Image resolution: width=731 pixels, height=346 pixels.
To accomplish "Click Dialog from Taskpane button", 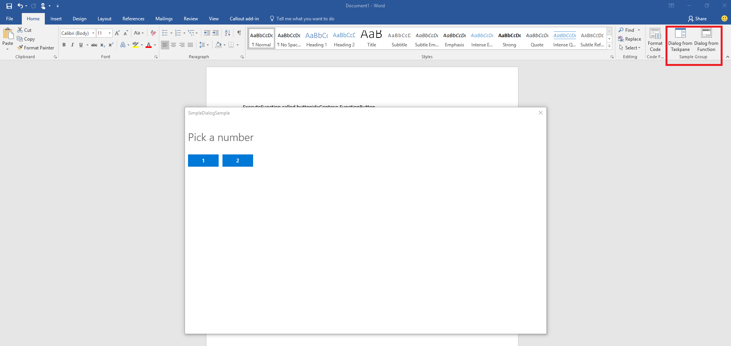I will coord(679,39).
